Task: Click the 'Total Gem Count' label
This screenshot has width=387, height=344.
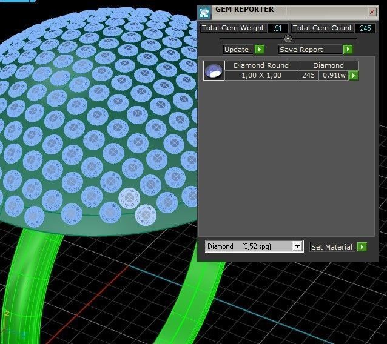Action: click(322, 28)
